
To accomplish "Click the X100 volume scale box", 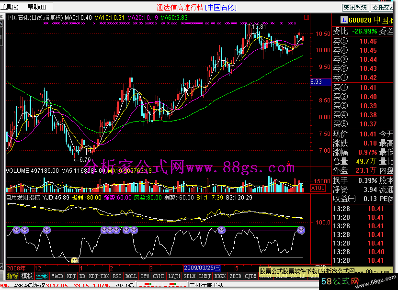I will tap(318, 188).
